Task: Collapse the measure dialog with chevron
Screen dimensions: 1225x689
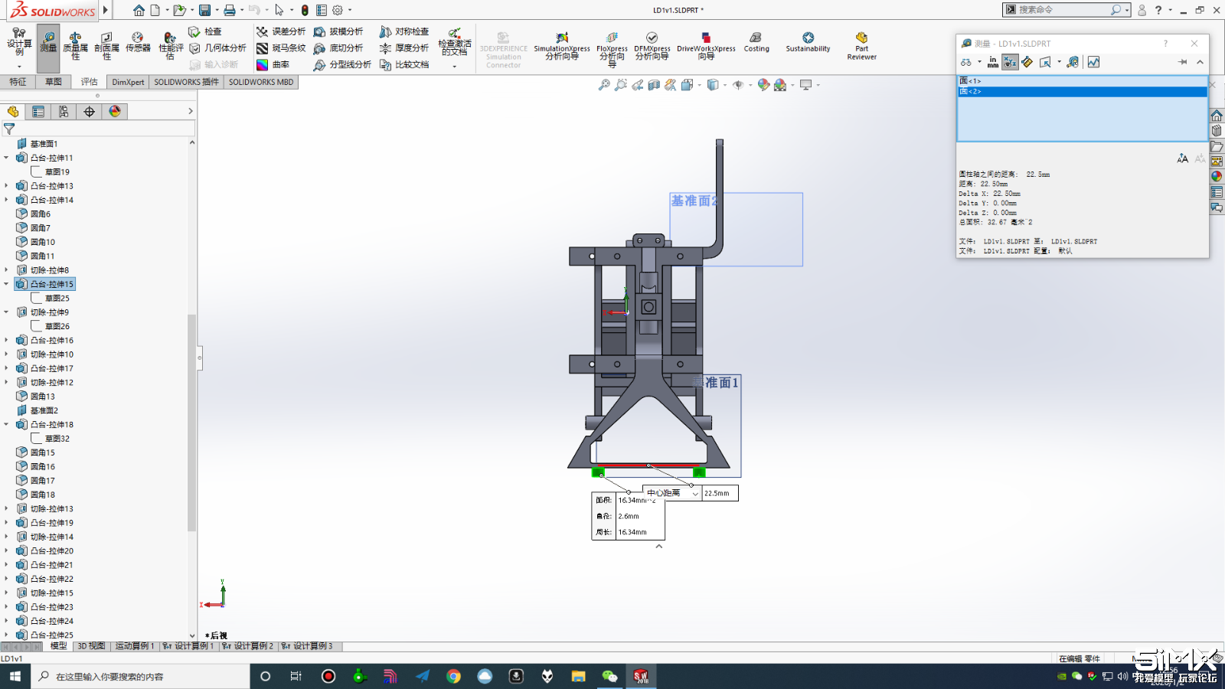Action: [1200, 62]
